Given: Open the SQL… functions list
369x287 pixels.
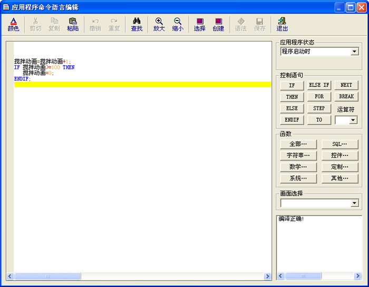Looking at the screenshot, I should (x=340, y=144).
